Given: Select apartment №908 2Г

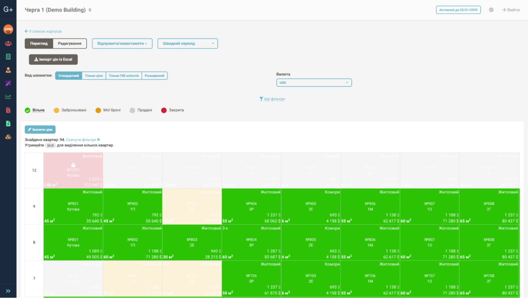Looking at the screenshot, I should (x=489, y=206).
